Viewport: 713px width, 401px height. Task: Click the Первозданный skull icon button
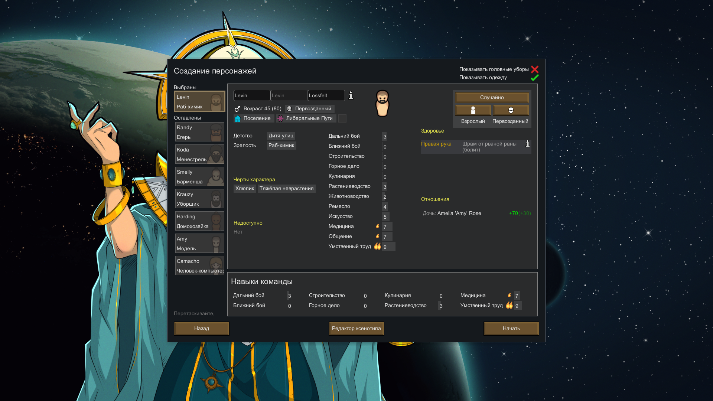point(511,110)
